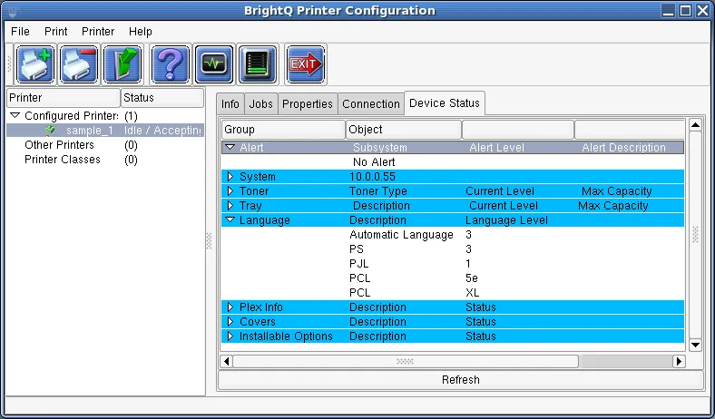Click the window menu icon in title bar
The image size is (715, 419).
(x=13, y=11)
